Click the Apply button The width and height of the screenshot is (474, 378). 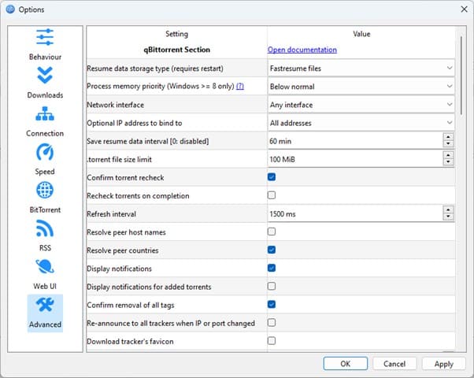(444, 364)
